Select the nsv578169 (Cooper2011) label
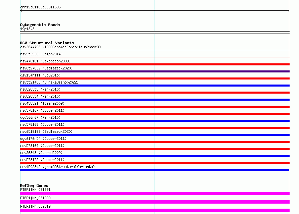Image resolution: width=299 pixels, height=214 pixels. coord(42,146)
